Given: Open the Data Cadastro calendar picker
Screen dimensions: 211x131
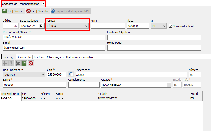Looking at the screenshot, I should pyautogui.click(x=41, y=26).
